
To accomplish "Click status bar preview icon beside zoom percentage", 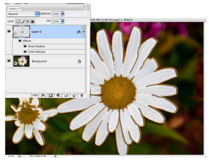I will point(19,156).
